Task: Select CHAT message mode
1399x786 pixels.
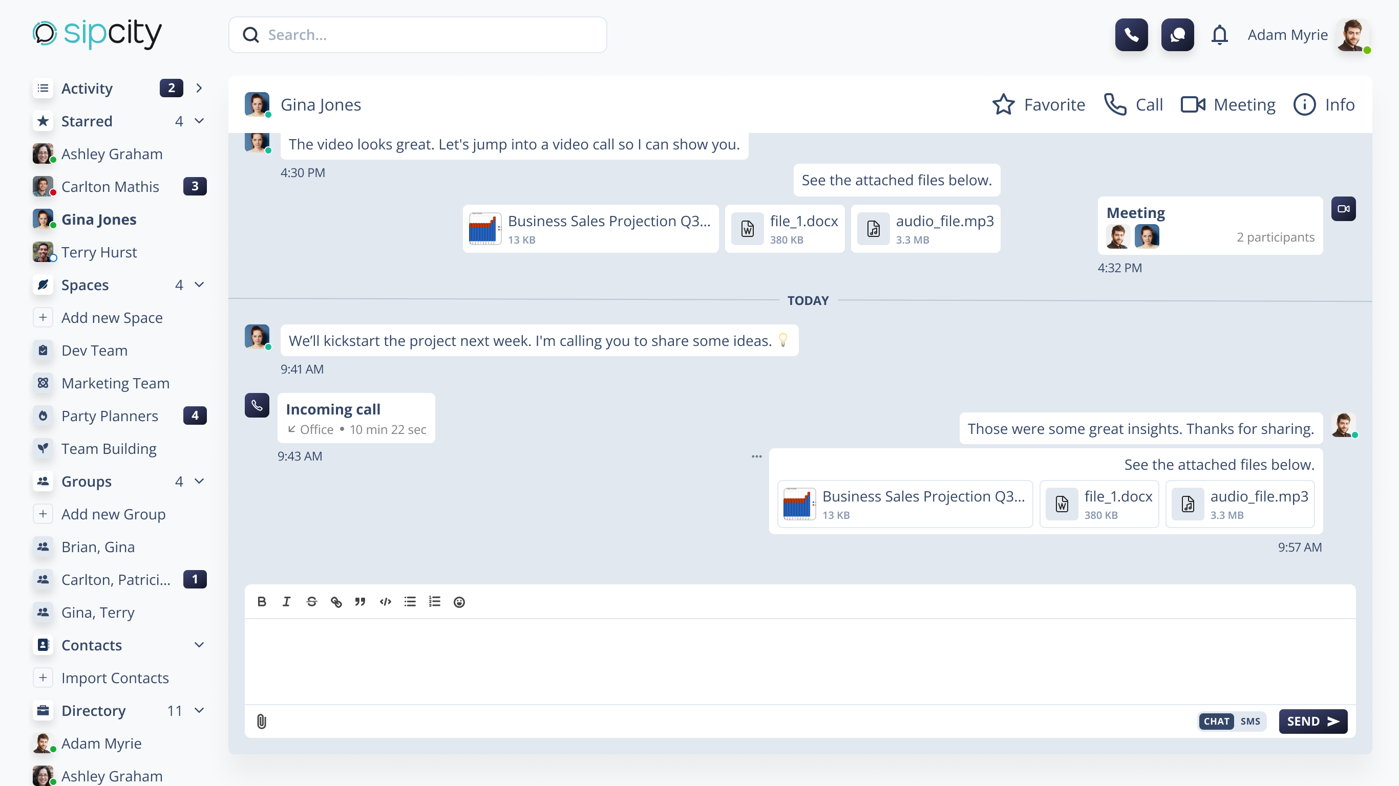Action: 1216,722
